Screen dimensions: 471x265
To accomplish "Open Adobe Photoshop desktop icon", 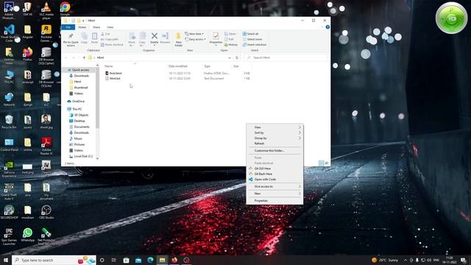I will tap(9, 10).
